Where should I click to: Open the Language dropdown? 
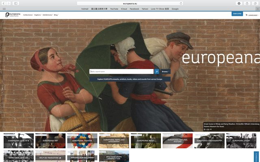click(x=252, y=15)
